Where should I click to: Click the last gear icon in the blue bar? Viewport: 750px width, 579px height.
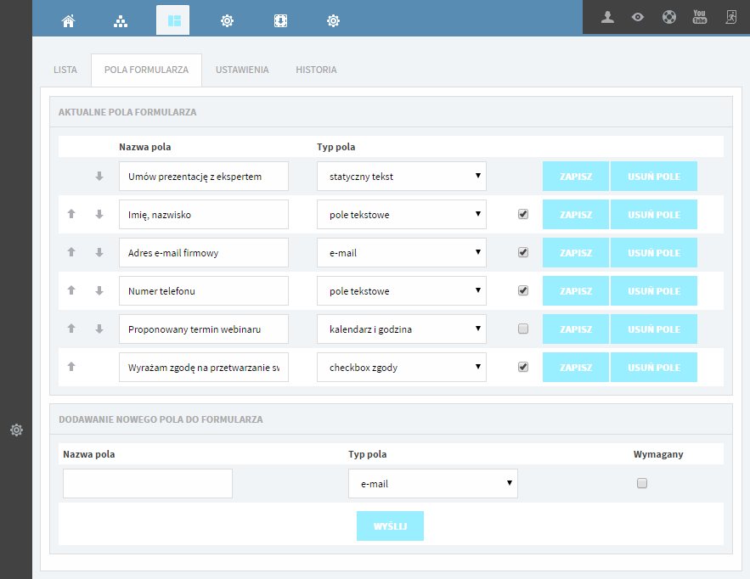point(334,20)
